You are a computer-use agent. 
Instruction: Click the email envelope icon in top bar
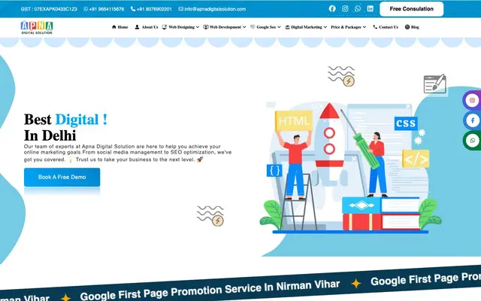click(180, 9)
